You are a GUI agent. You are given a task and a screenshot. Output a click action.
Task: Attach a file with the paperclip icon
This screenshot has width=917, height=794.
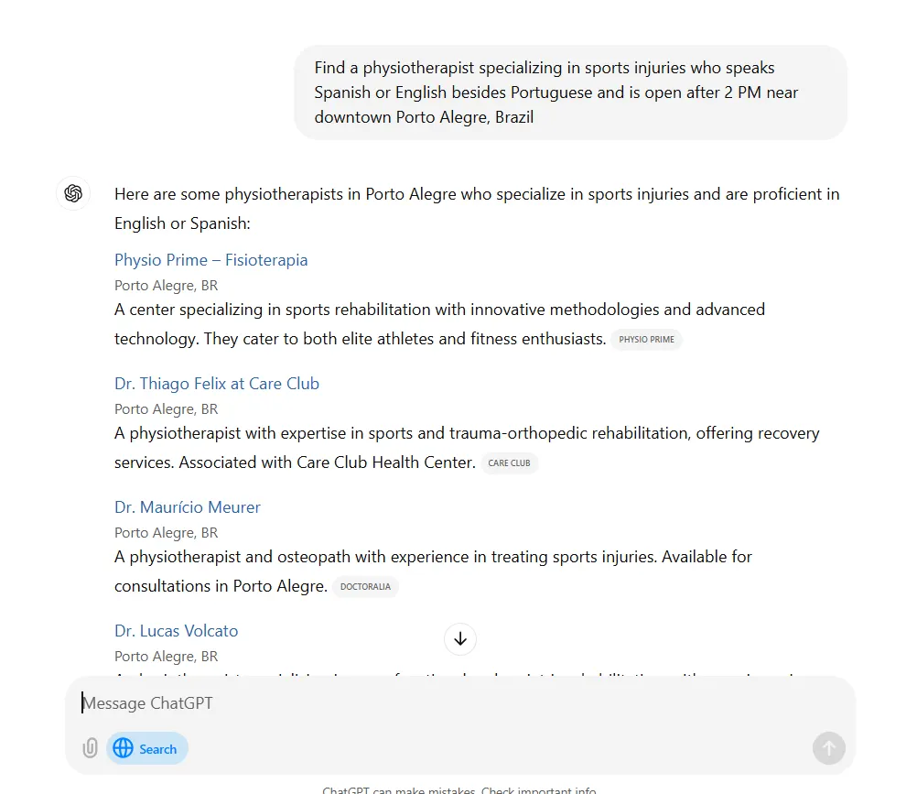[90, 748]
